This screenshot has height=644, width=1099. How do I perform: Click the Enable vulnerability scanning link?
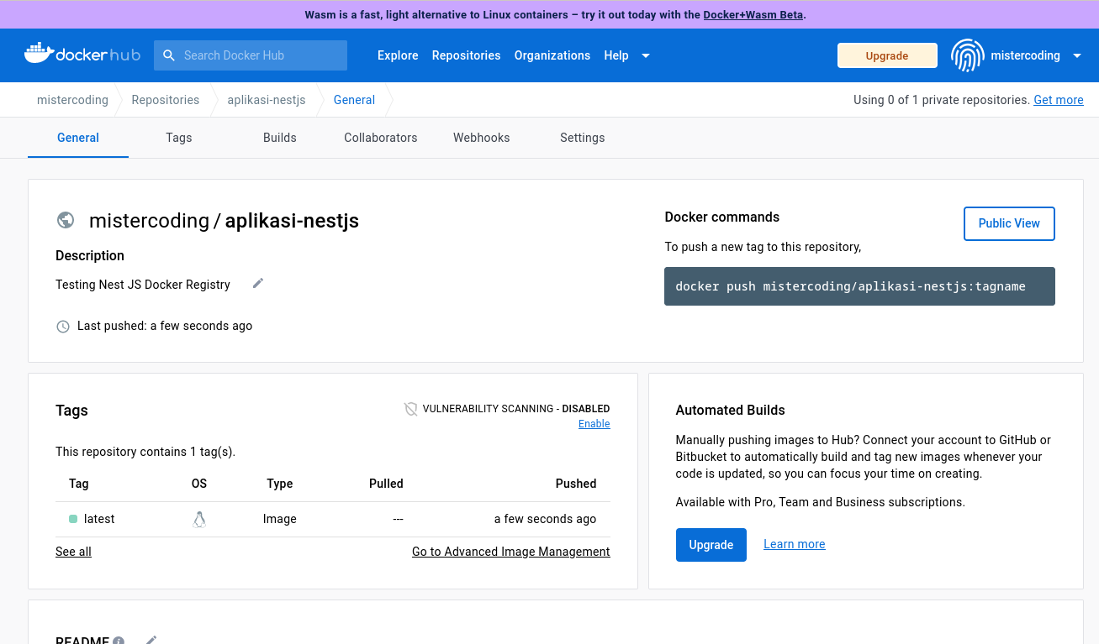594,424
